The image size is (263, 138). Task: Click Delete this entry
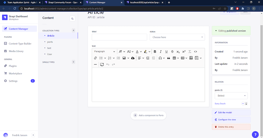tap(231, 127)
